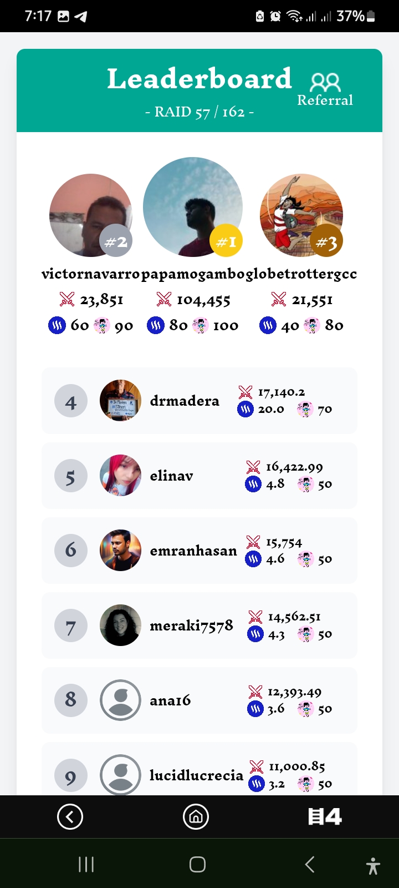
Task: Select the drmadera leaderboard row
Action: click(199, 401)
